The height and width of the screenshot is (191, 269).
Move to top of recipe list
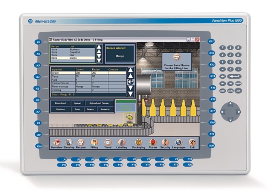[x=99, y=47]
